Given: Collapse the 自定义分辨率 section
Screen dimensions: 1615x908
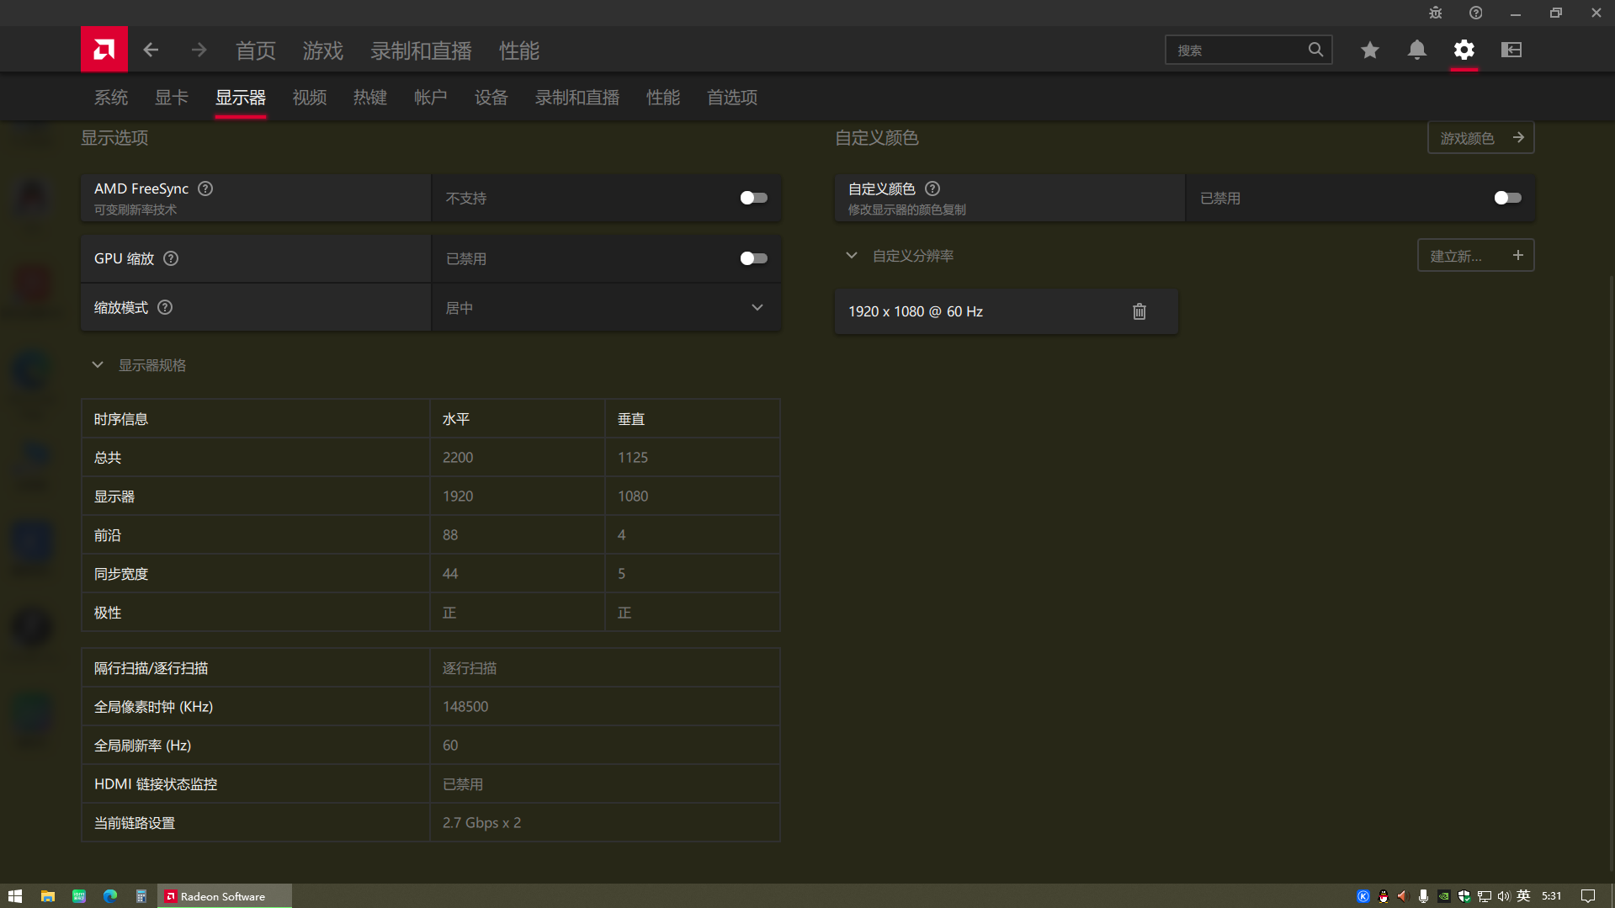Looking at the screenshot, I should pyautogui.click(x=851, y=255).
